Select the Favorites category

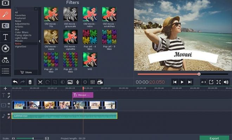20,15
